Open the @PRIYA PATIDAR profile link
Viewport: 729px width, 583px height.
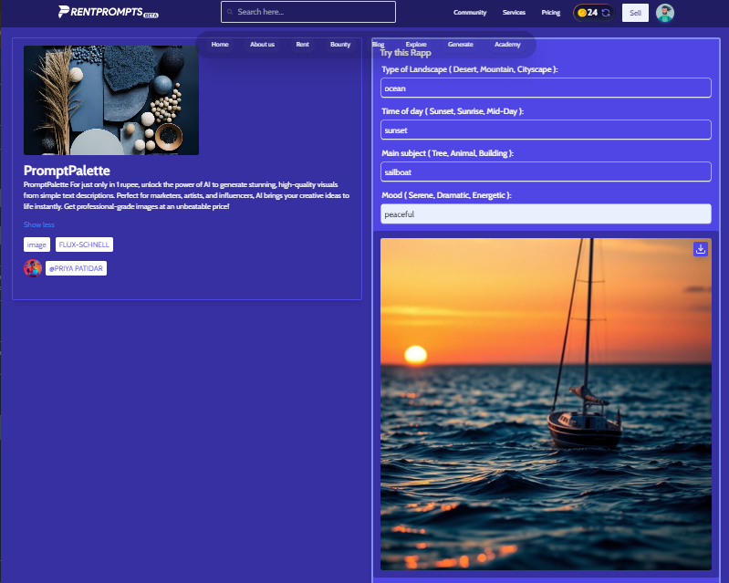click(x=77, y=268)
